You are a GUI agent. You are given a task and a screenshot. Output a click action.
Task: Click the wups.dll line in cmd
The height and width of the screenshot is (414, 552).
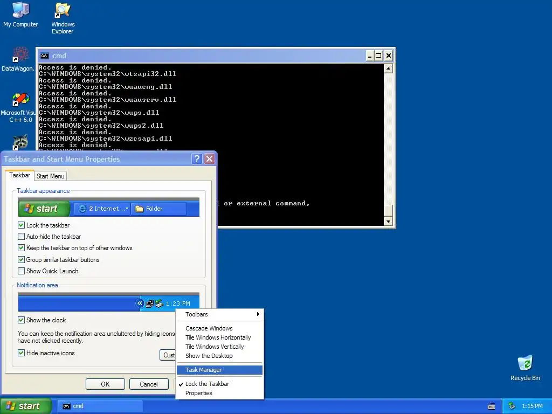(99, 113)
